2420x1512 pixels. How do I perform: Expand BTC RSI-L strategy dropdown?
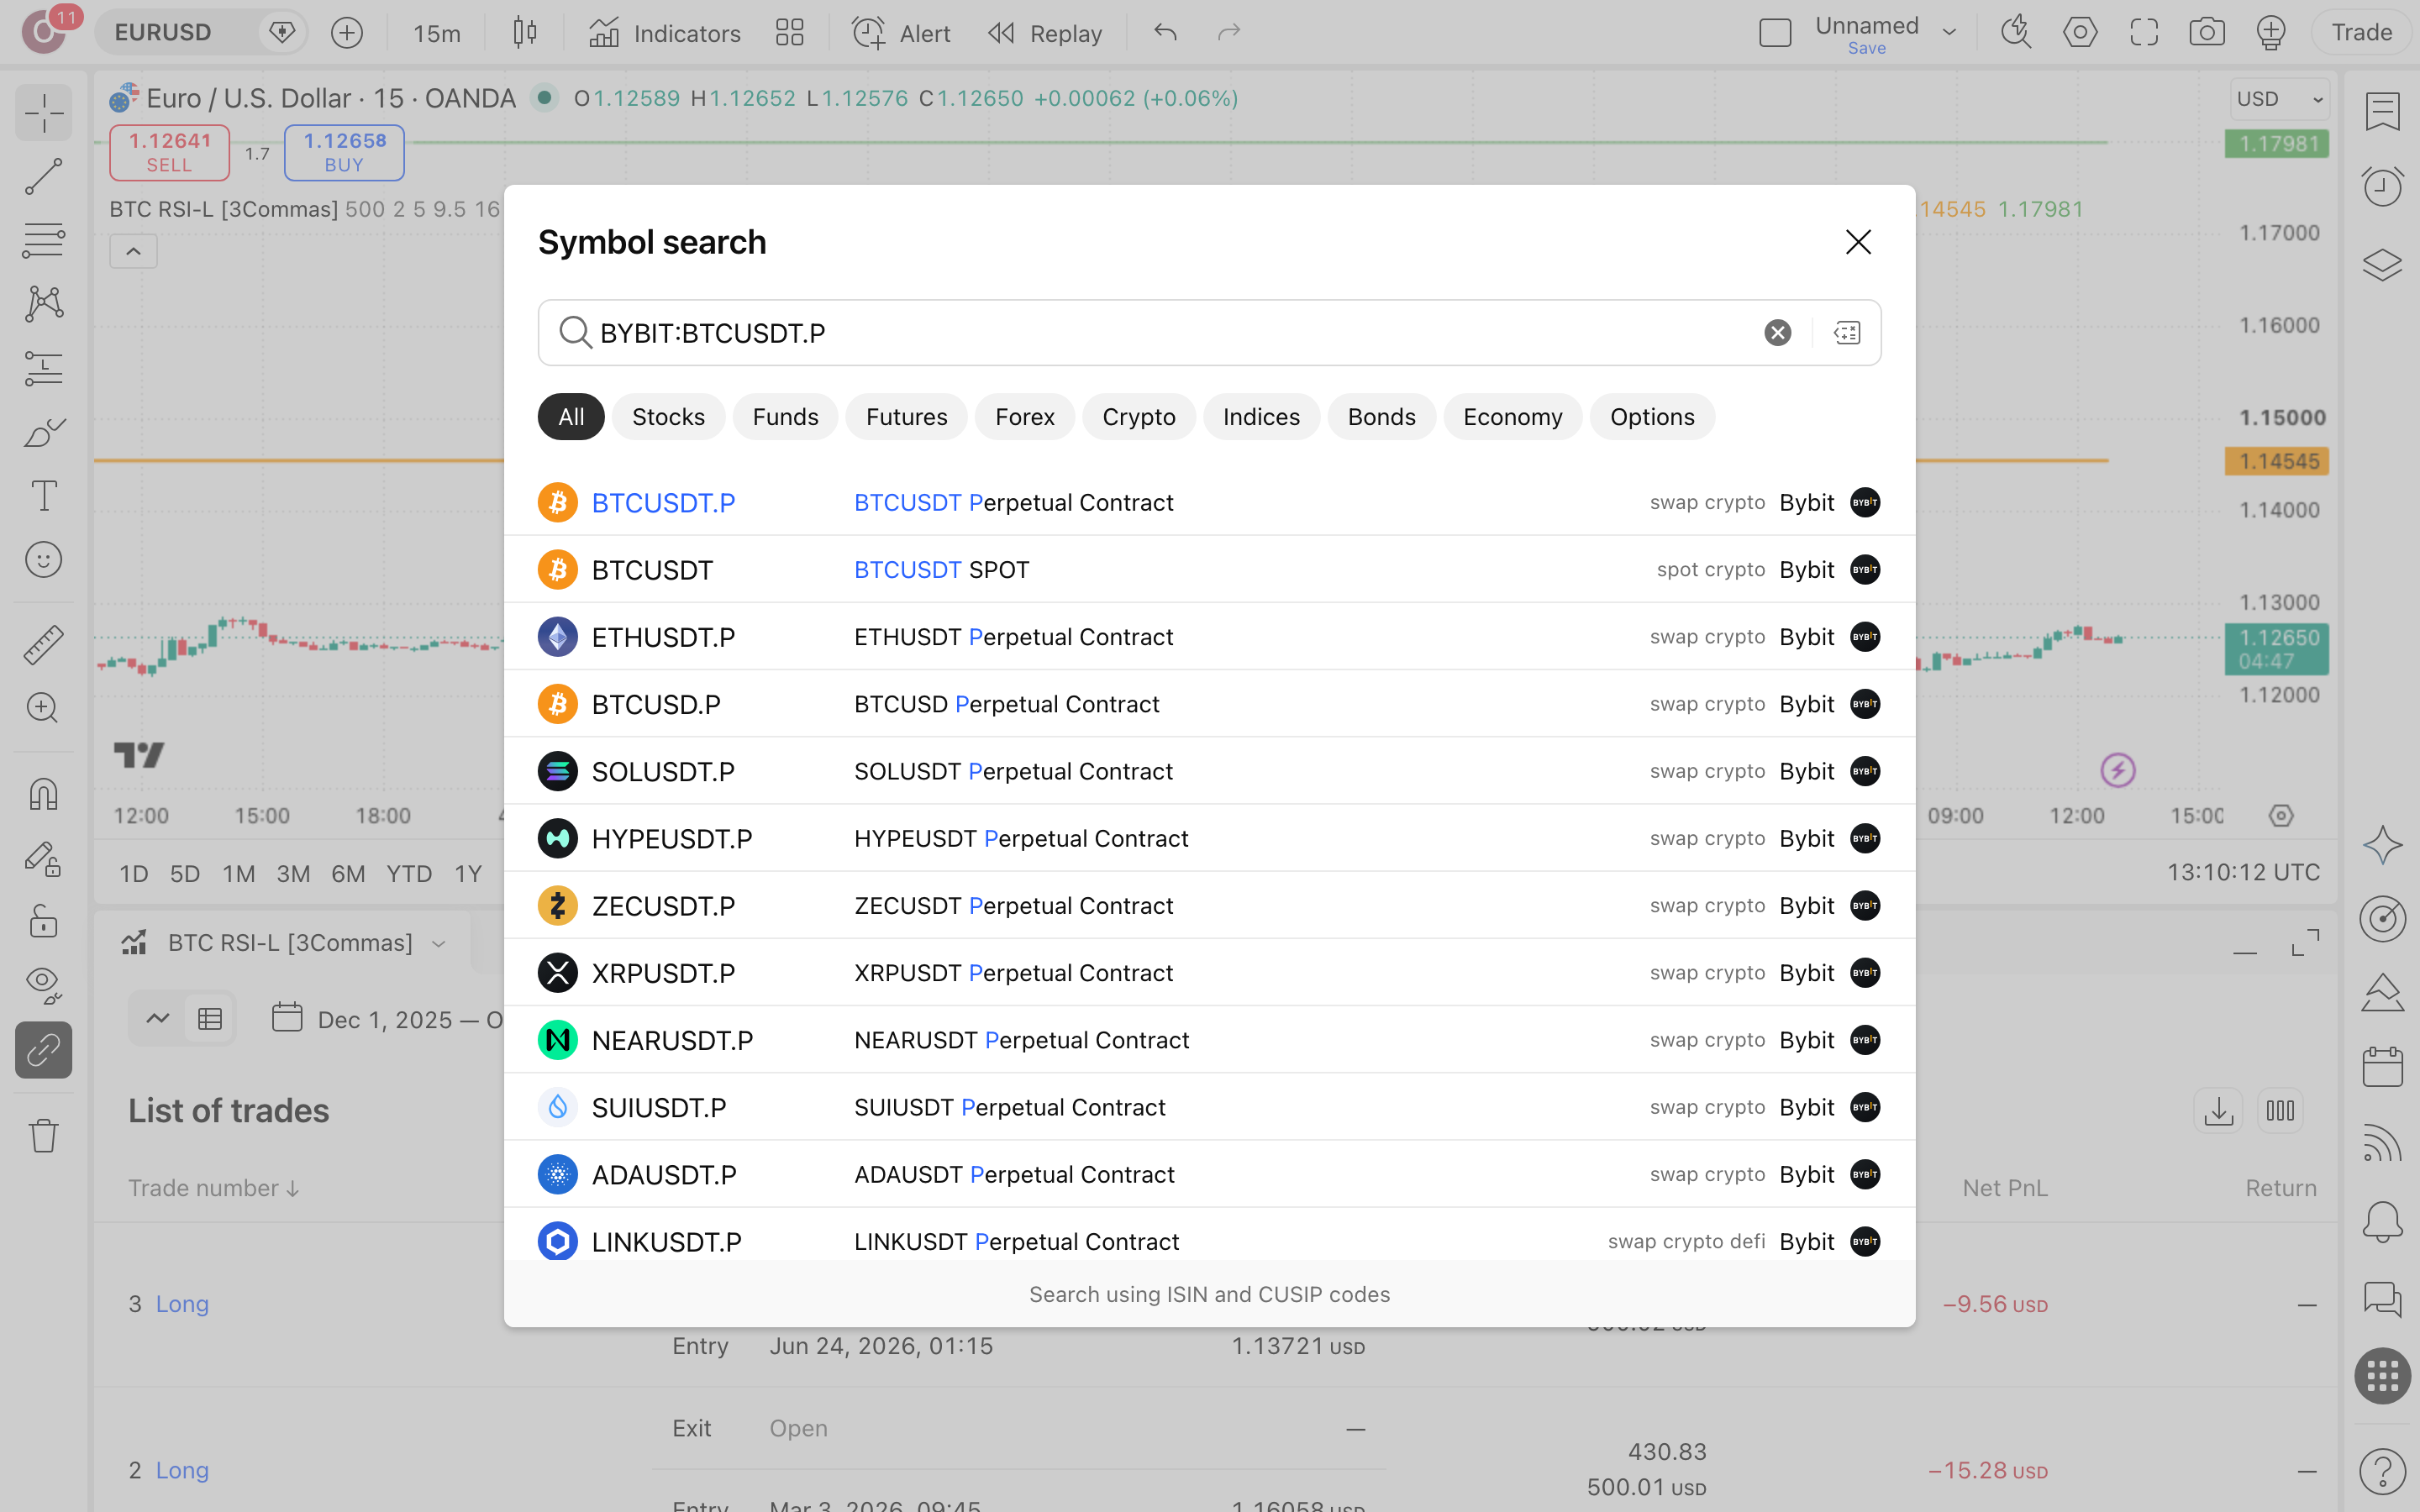tap(438, 944)
